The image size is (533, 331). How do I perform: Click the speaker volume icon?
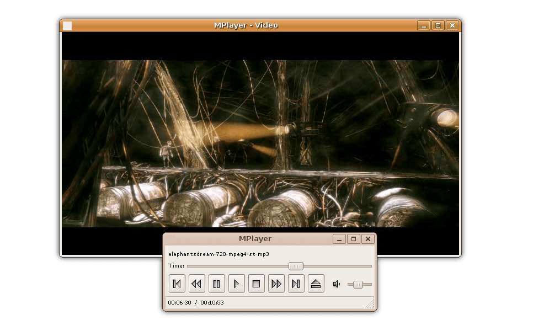pos(337,284)
